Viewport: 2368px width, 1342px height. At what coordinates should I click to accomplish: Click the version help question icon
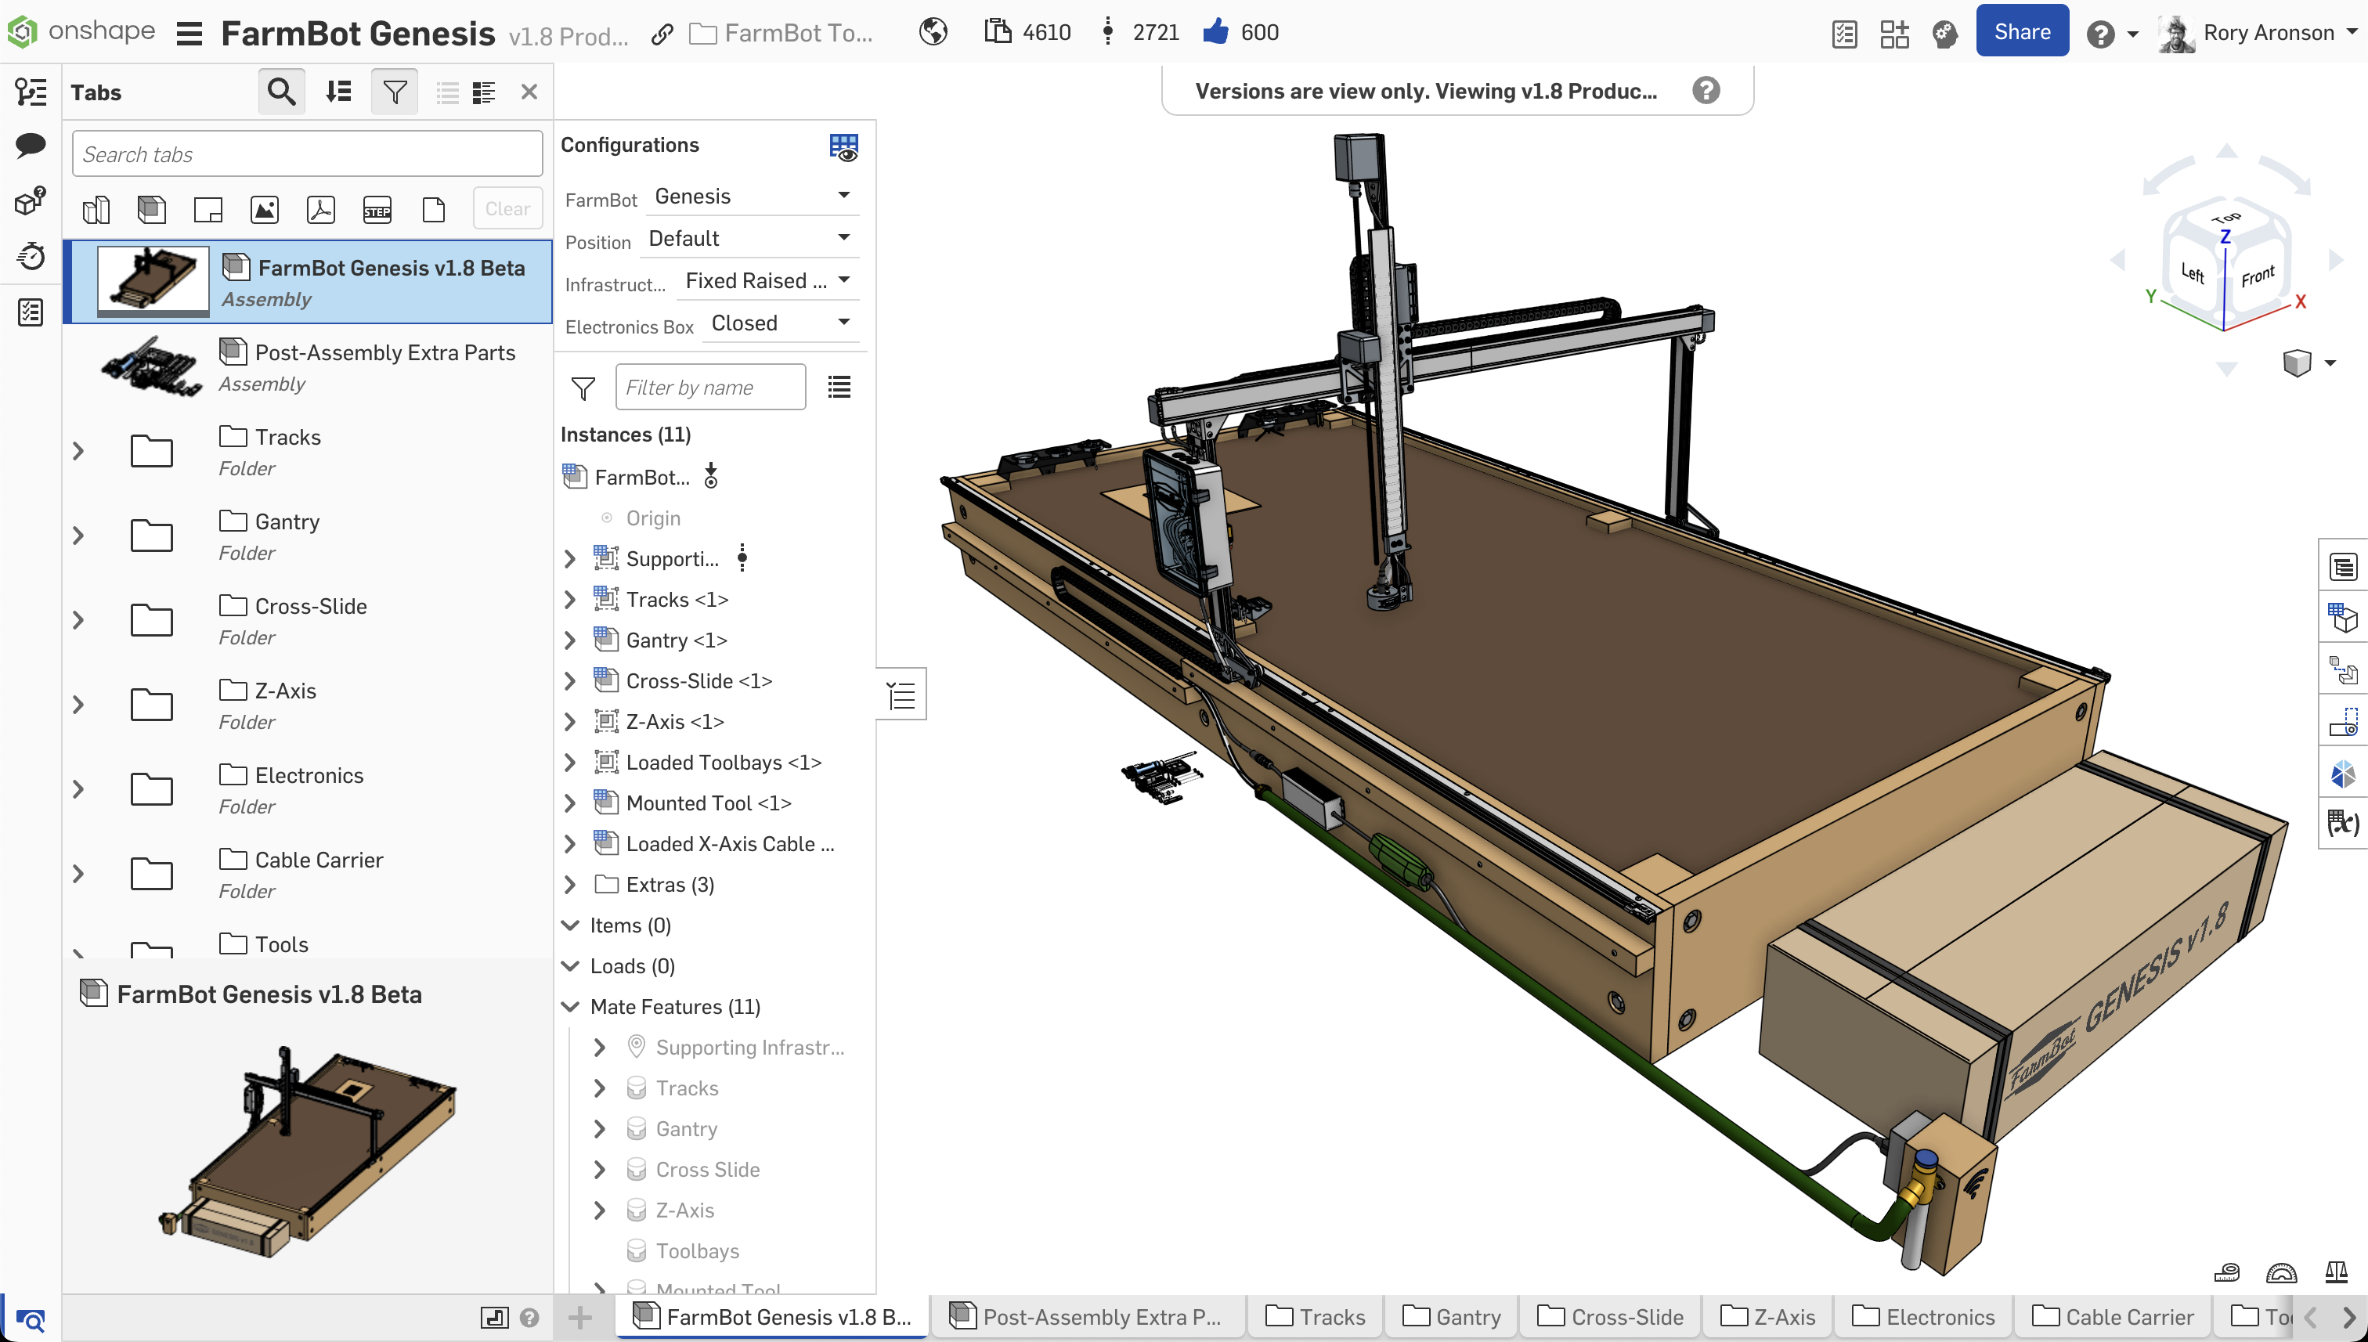click(x=1706, y=90)
